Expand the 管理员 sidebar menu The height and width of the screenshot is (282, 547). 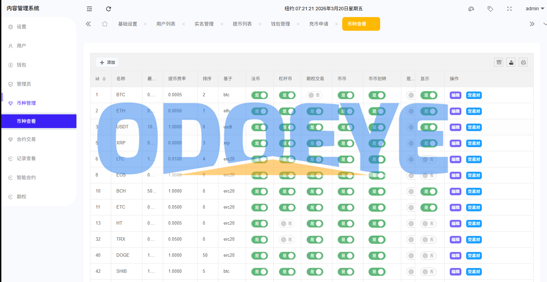[39, 84]
